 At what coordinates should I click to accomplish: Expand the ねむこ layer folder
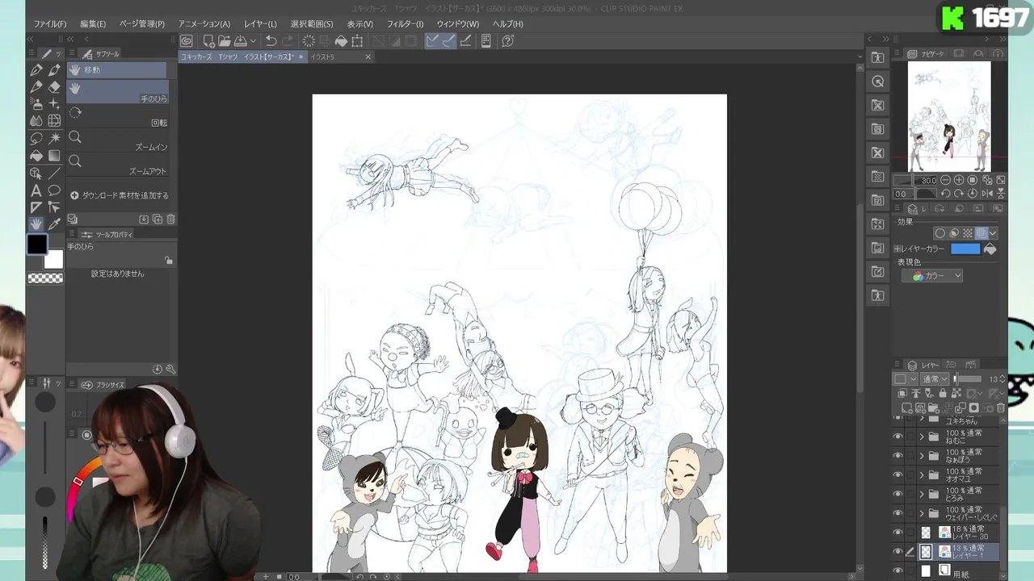click(x=922, y=437)
